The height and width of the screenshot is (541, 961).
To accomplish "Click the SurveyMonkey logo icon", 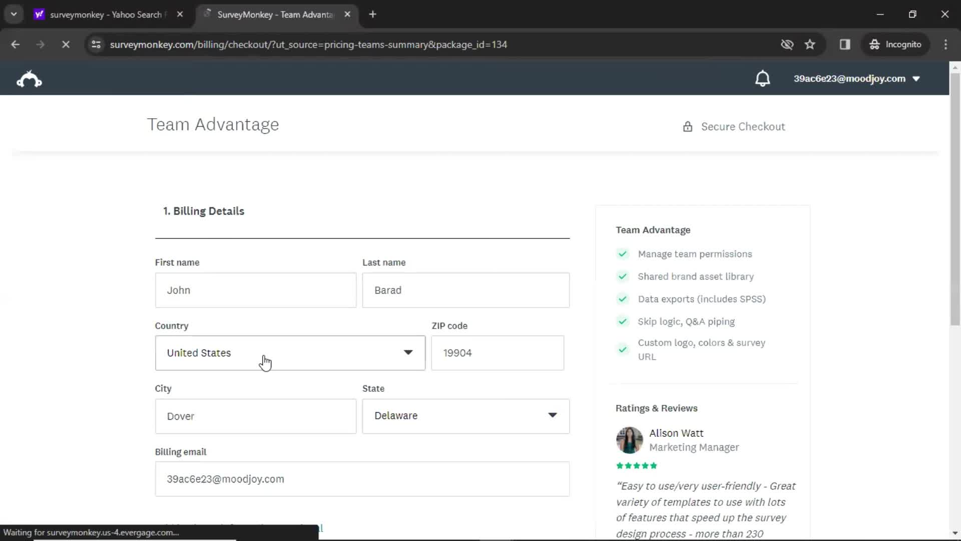I will (x=29, y=79).
